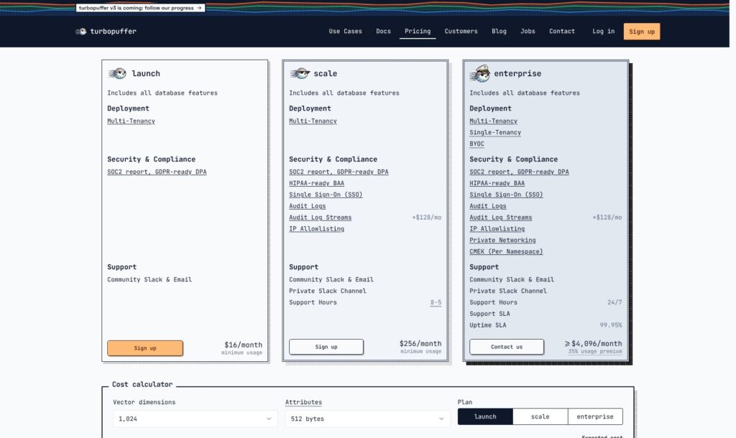The height and width of the screenshot is (438, 736).
Task: Open IP Allowlisting link in enterprise plan
Action: (x=497, y=229)
